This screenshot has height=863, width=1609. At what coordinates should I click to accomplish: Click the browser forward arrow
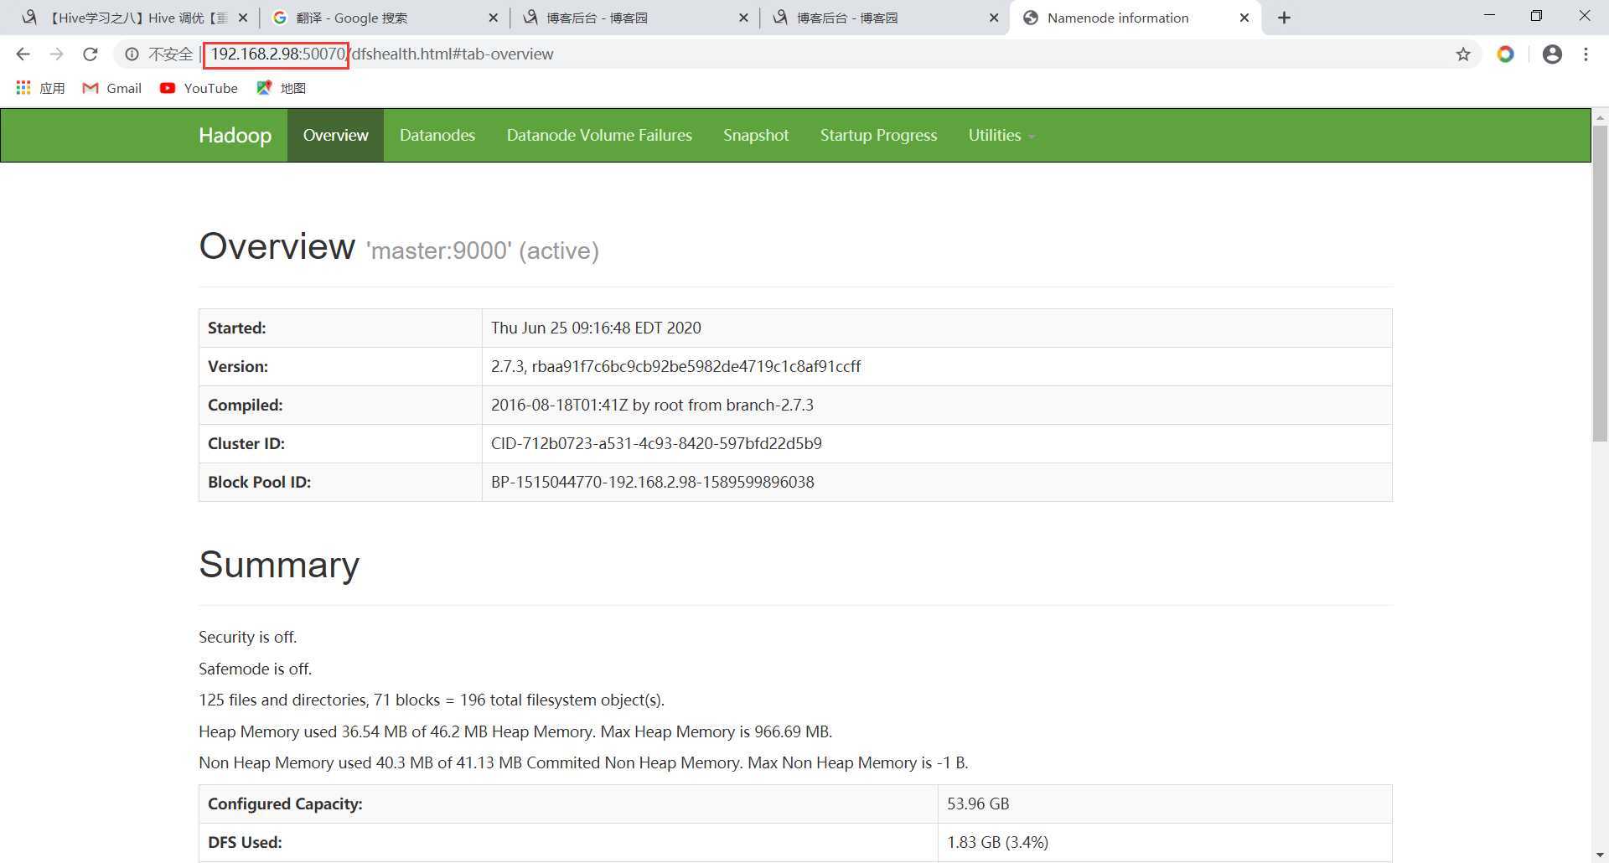pos(56,54)
